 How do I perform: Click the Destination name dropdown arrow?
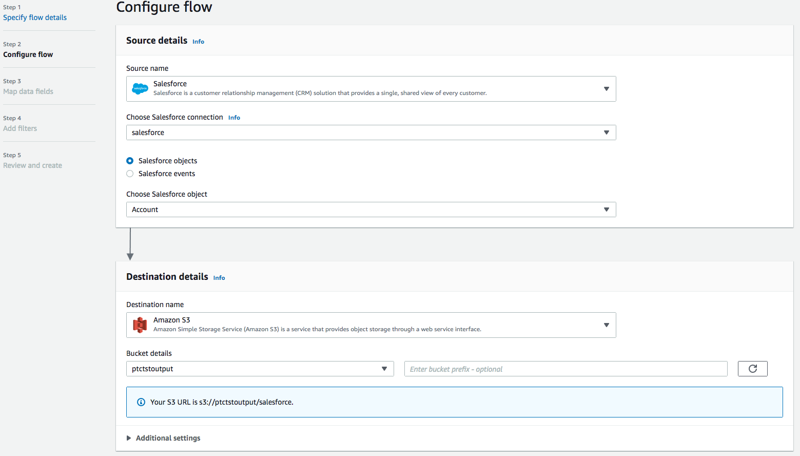pyautogui.click(x=606, y=325)
